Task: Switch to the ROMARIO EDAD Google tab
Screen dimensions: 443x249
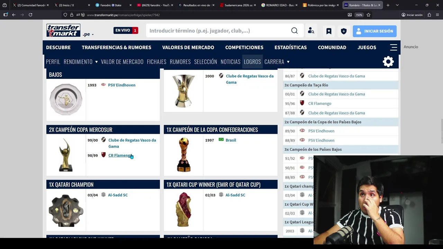Action: pos(279,5)
